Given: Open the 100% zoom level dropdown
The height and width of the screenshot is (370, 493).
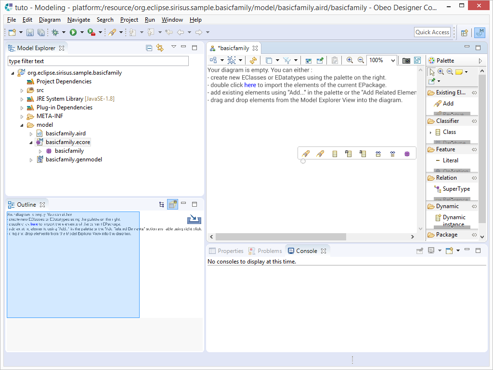Looking at the screenshot, I should pos(393,60).
